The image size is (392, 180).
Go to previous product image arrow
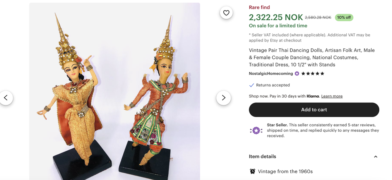click(x=6, y=98)
